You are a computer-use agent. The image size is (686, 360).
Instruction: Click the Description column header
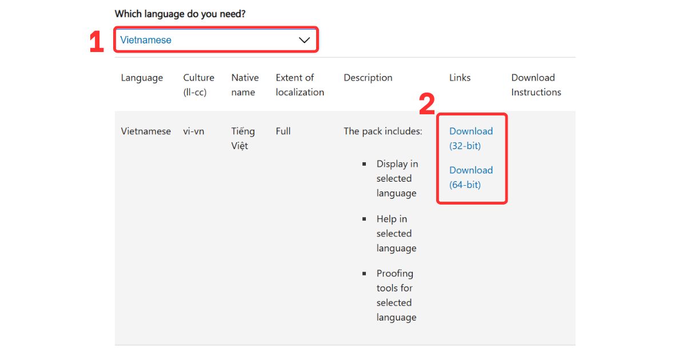pyautogui.click(x=368, y=78)
